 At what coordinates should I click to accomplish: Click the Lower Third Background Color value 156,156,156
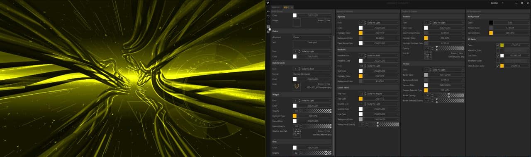(x=380, y=119)
